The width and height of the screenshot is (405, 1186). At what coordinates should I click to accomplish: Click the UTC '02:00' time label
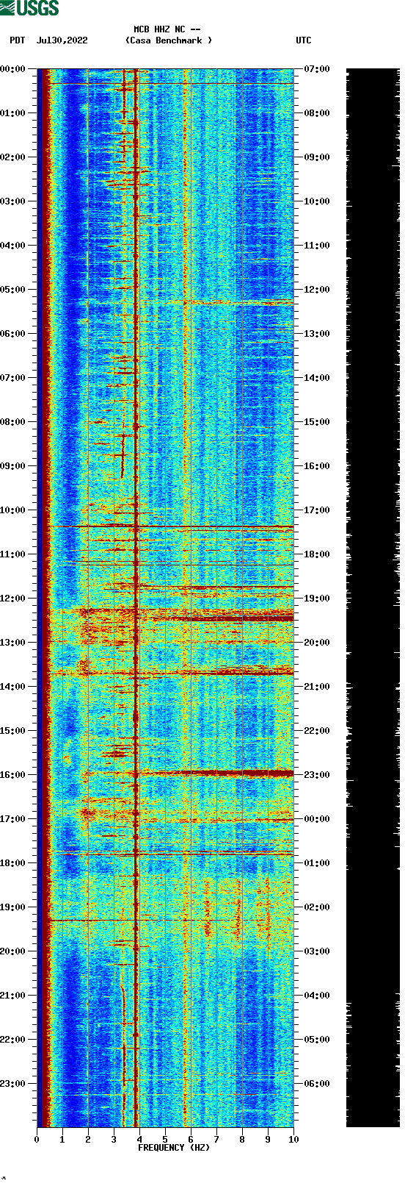pyautogui.click(x=317, y=907)
